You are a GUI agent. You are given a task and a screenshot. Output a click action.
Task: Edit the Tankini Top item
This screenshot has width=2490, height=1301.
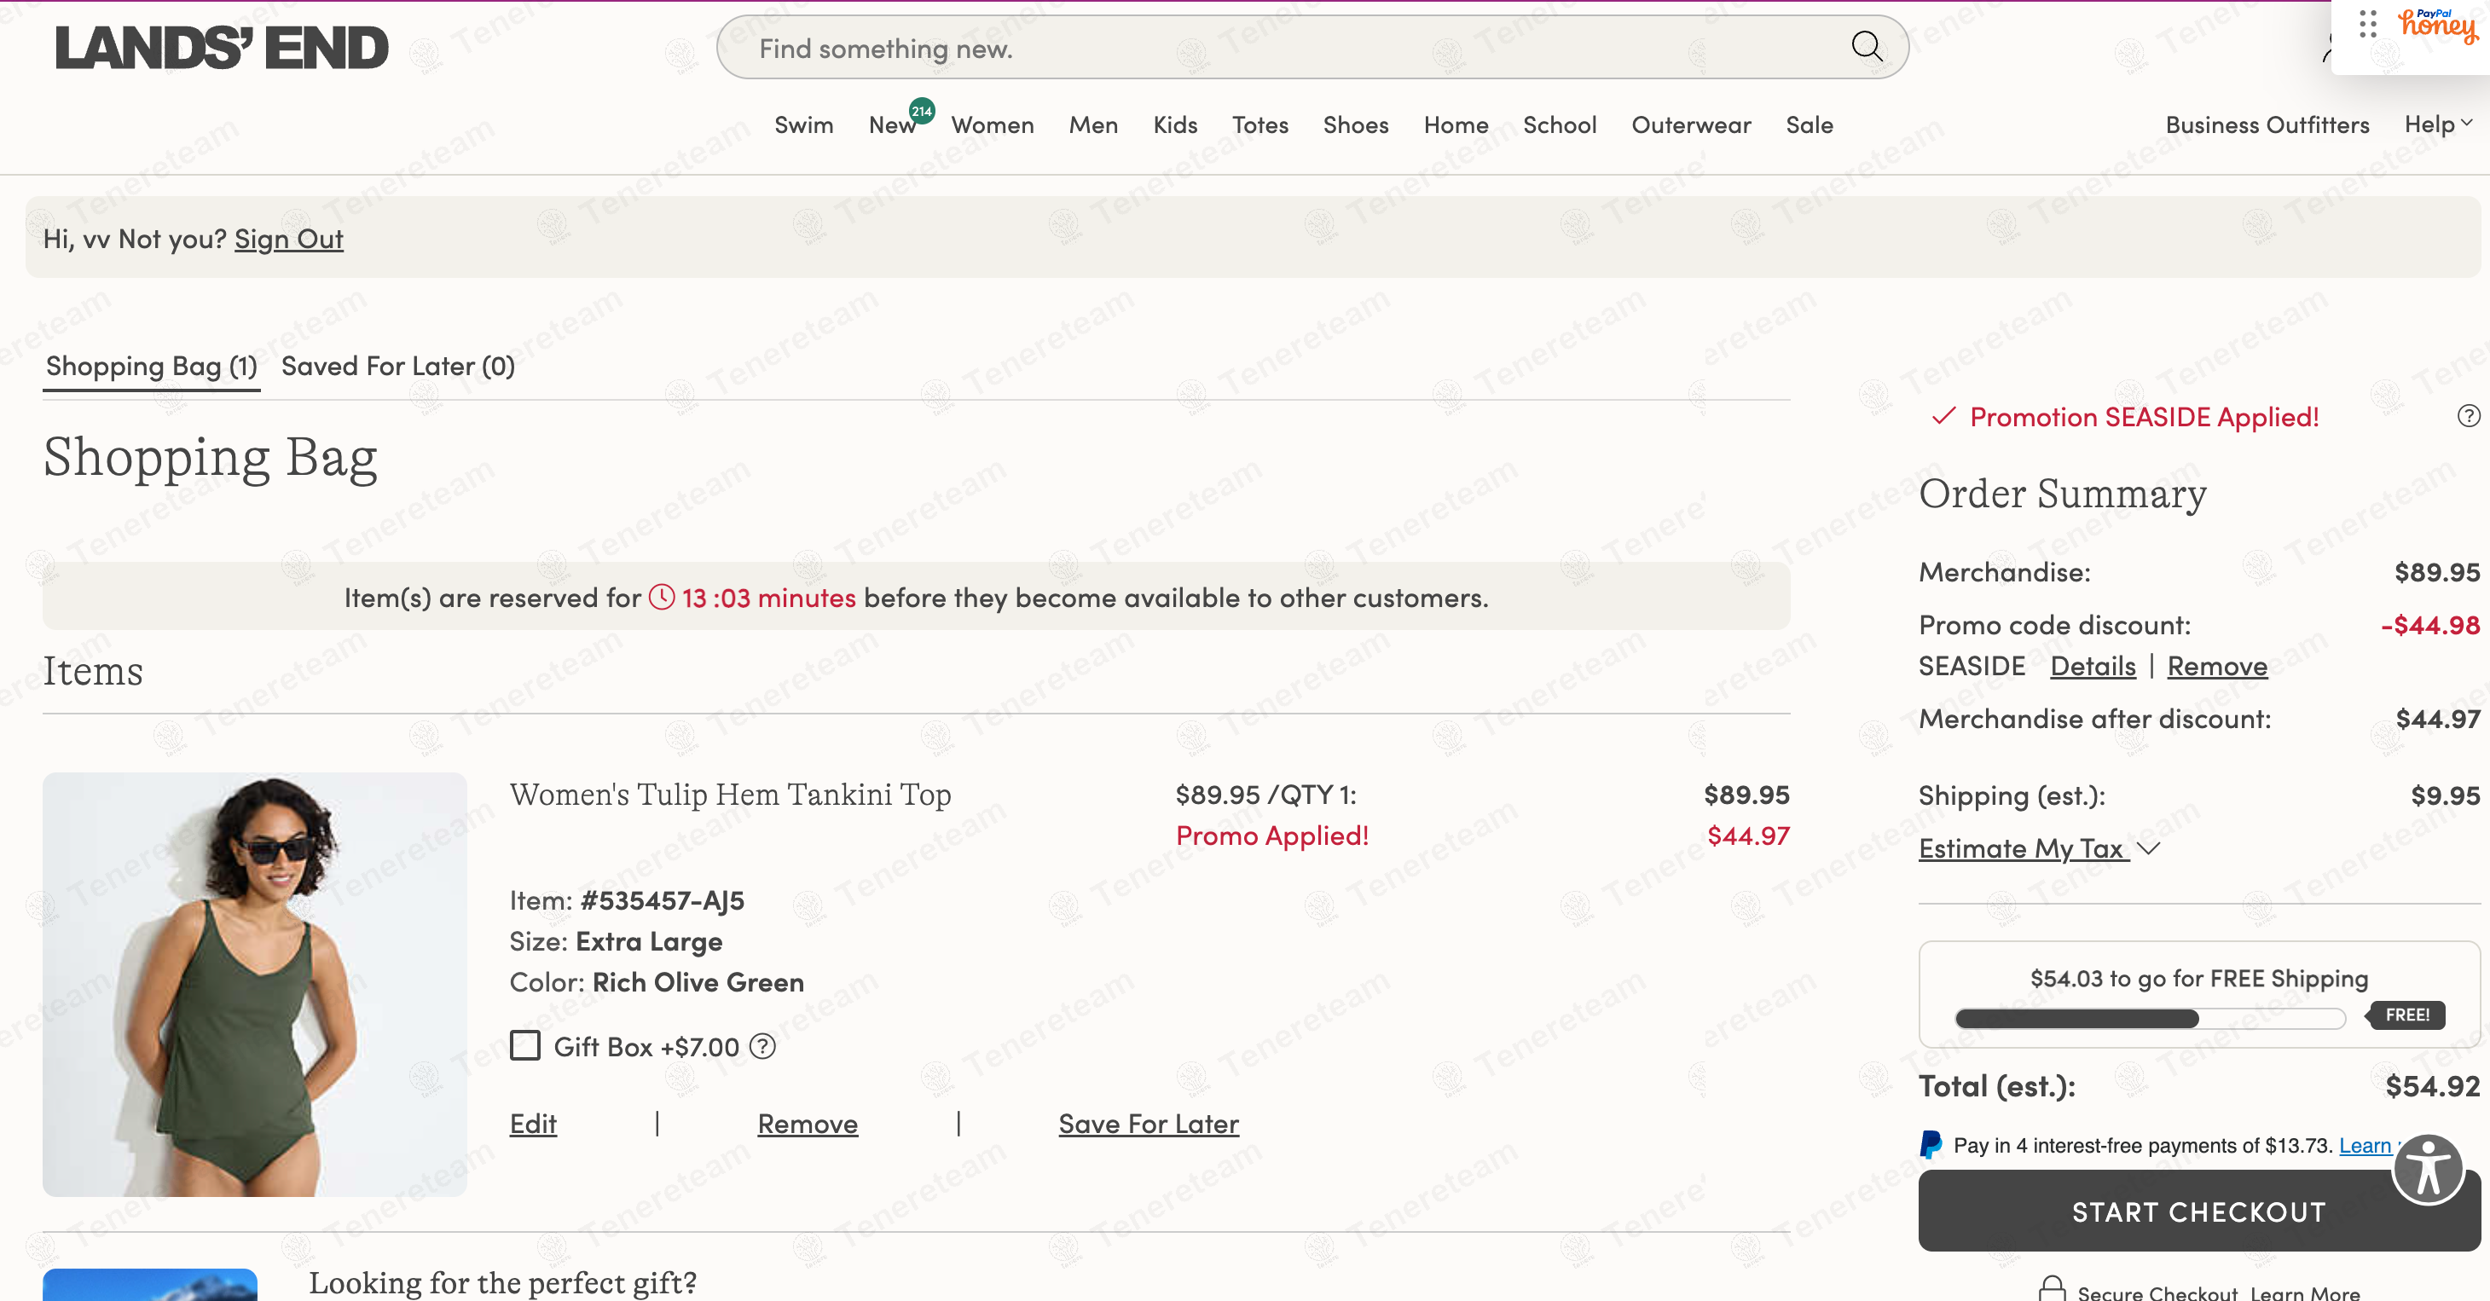(x=533, y=1123)
